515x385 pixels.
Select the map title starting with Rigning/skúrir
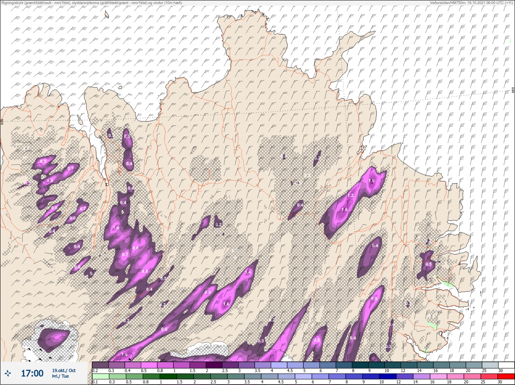(x=91, y=2)
